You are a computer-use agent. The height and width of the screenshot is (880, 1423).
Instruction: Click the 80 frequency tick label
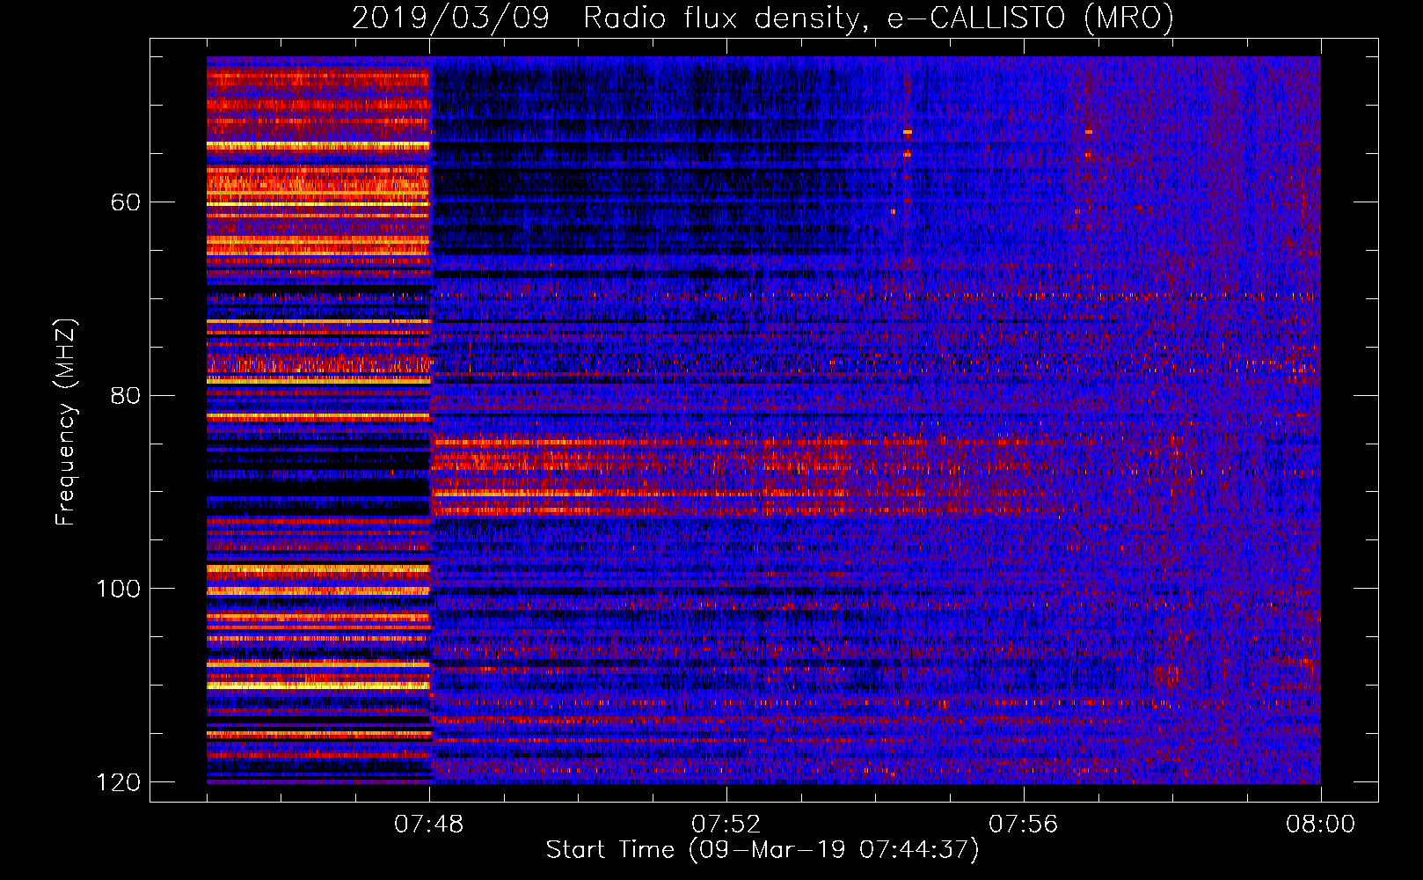coord(126,395)
